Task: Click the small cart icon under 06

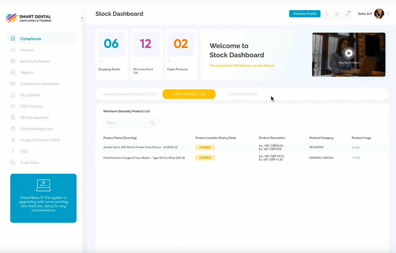Action: 101,61
